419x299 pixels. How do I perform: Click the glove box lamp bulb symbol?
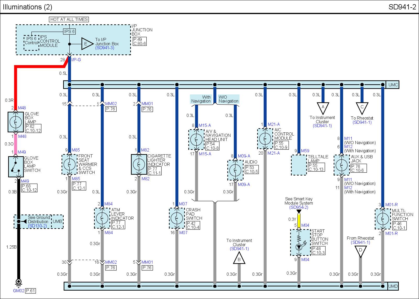(16, 122)
